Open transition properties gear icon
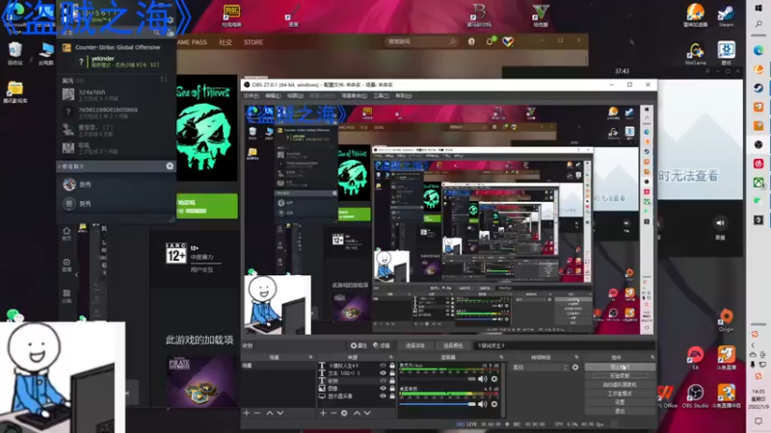 [575, 368]
